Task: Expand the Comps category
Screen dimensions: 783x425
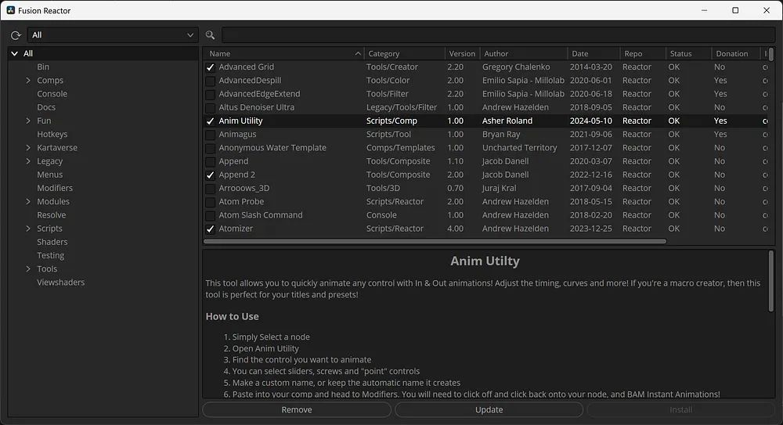Action: coord(28,81)
